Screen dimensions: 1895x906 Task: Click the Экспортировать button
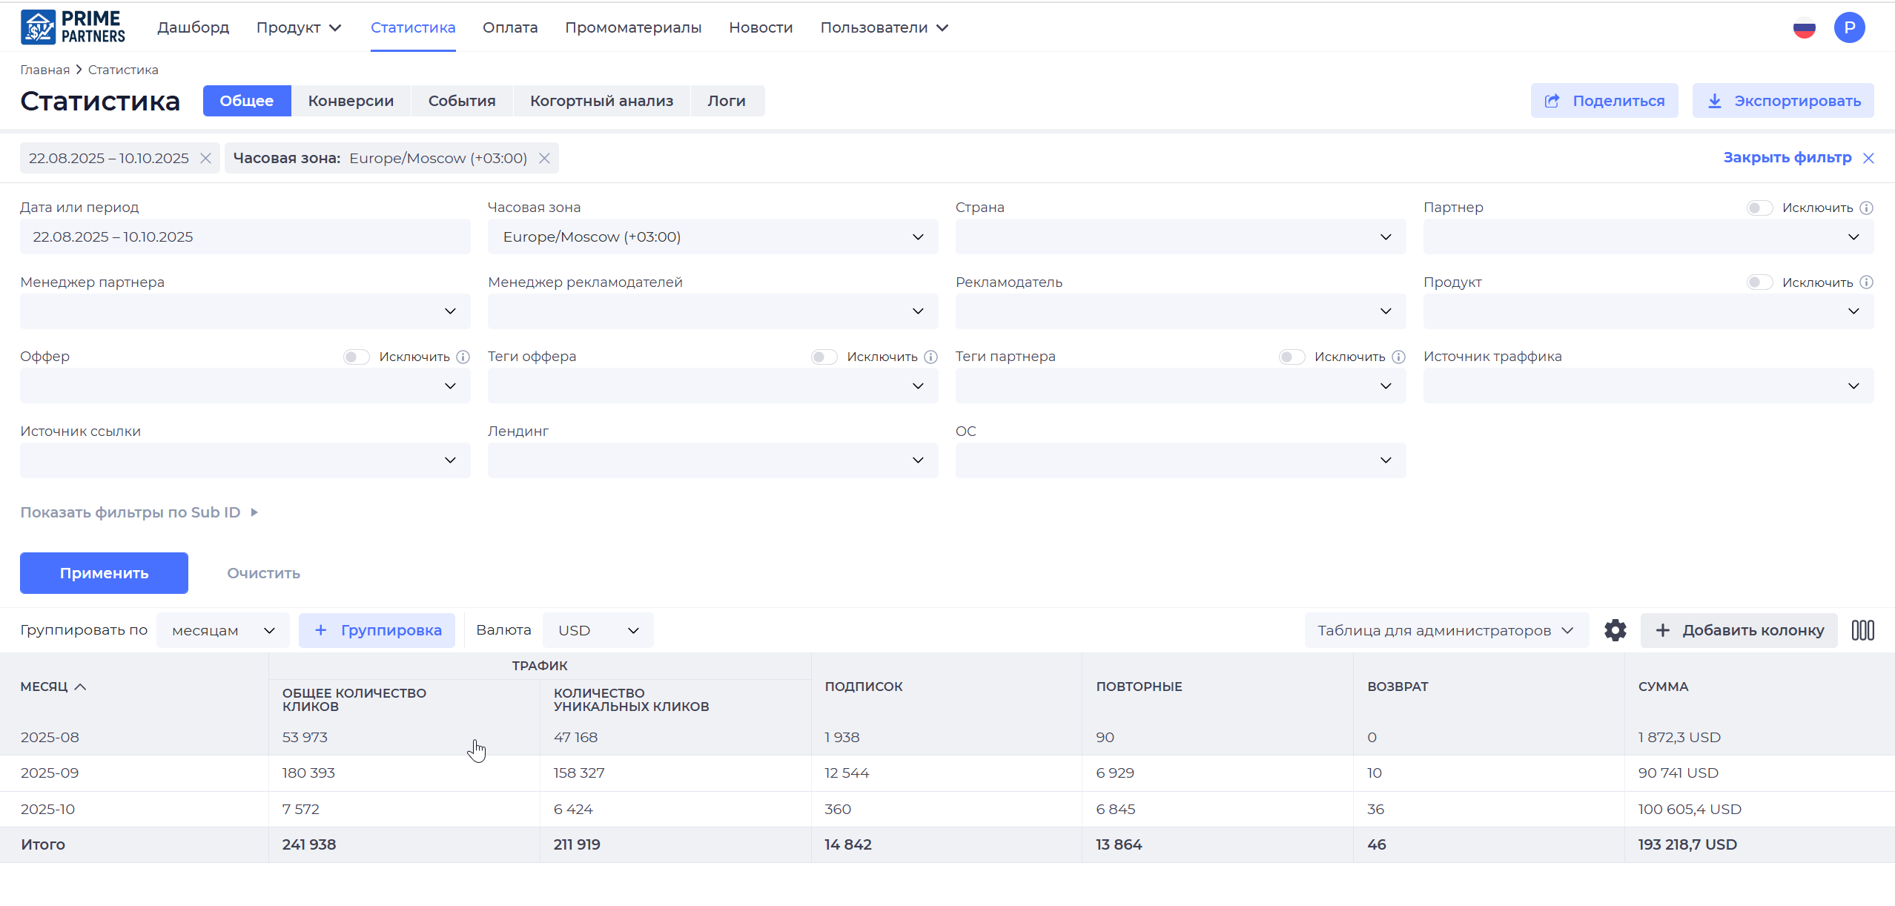pyautogui.click(x=1782, y=101)
